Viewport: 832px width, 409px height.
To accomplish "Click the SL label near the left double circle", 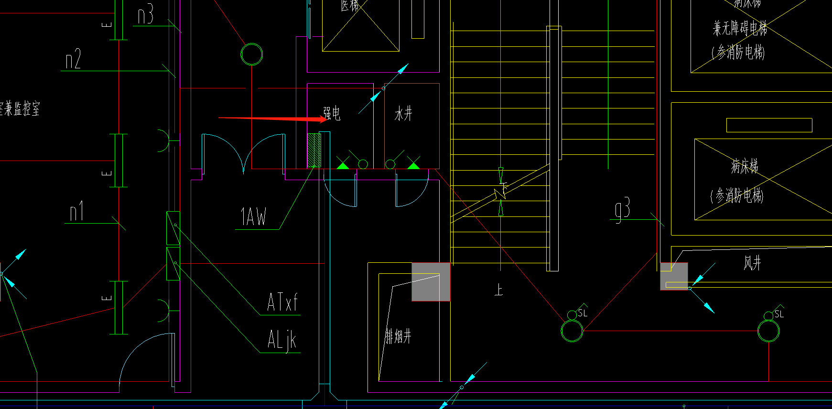I will [583, 313].
